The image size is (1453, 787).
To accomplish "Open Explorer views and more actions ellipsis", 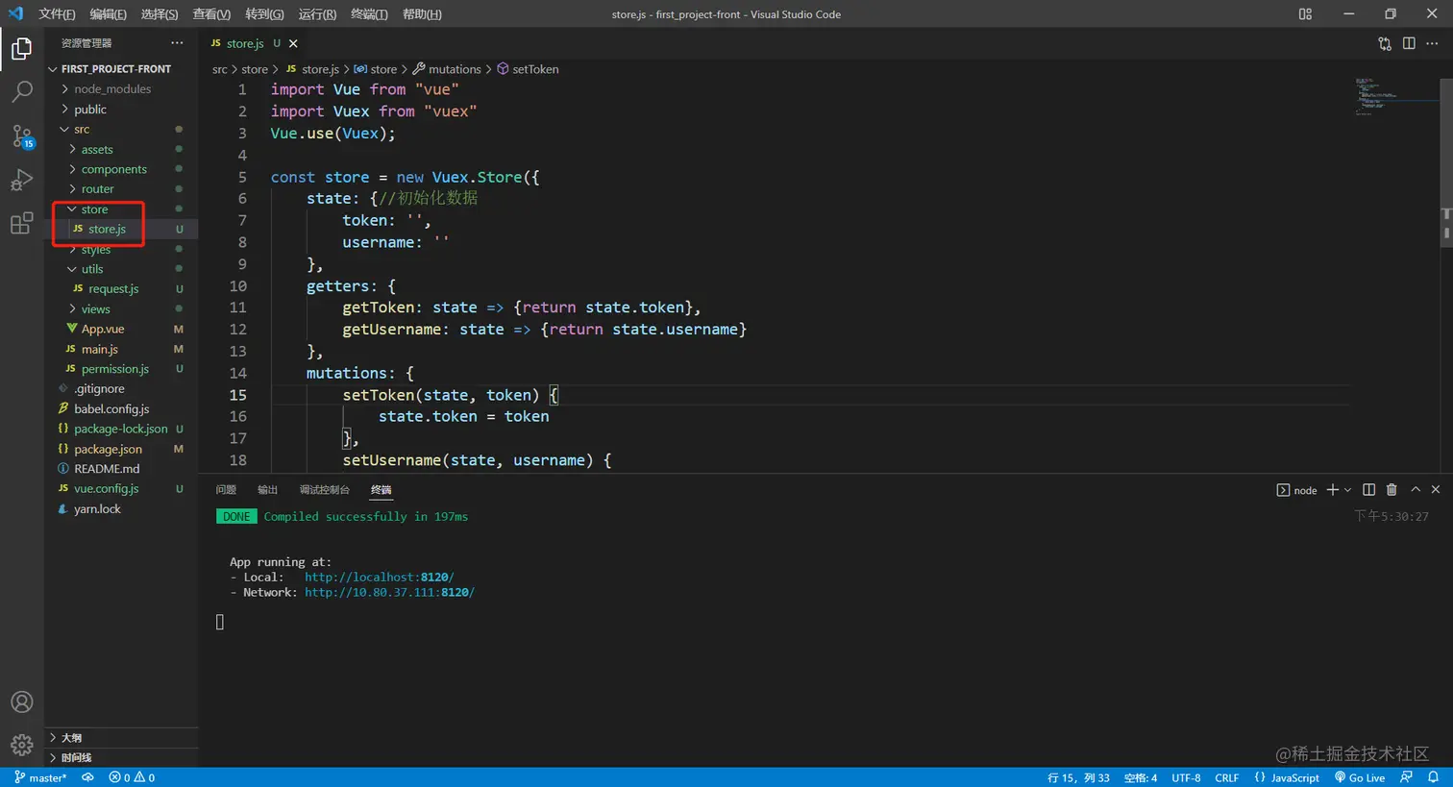I will 177,43.
